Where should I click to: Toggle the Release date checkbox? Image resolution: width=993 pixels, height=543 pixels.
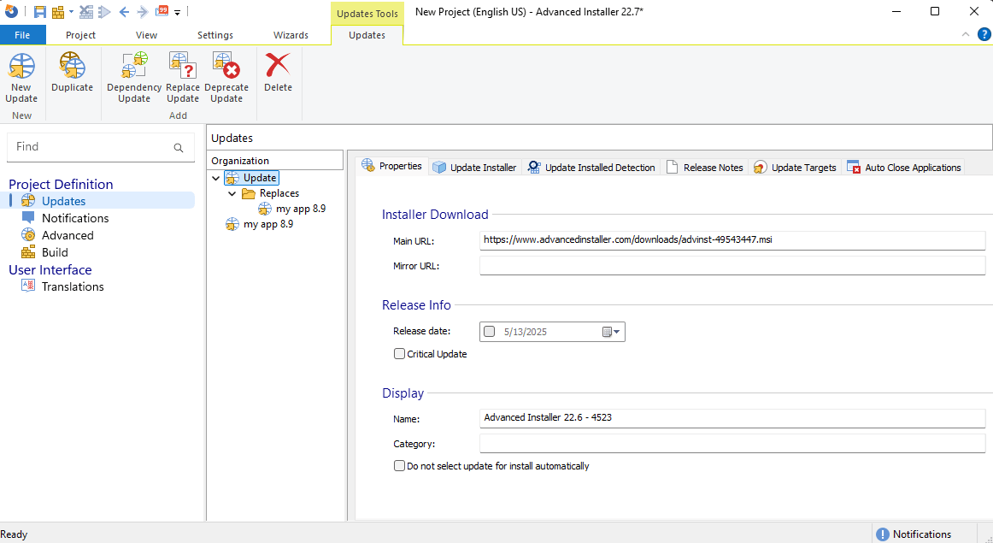(489, 332)
